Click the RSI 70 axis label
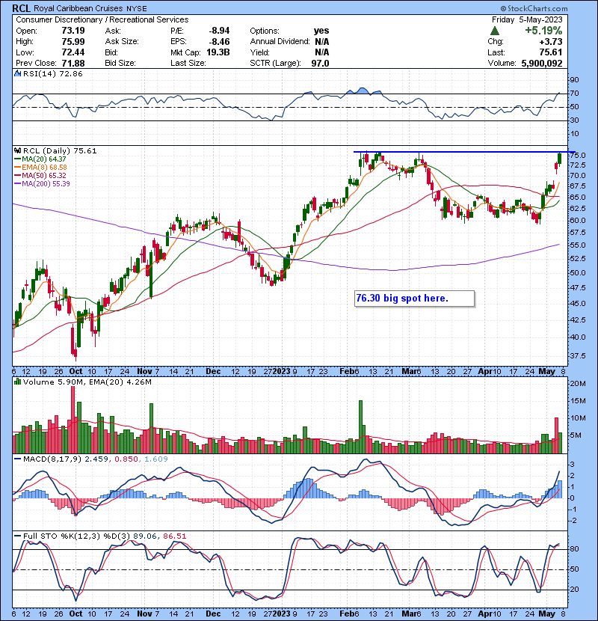 pos(574,94)
